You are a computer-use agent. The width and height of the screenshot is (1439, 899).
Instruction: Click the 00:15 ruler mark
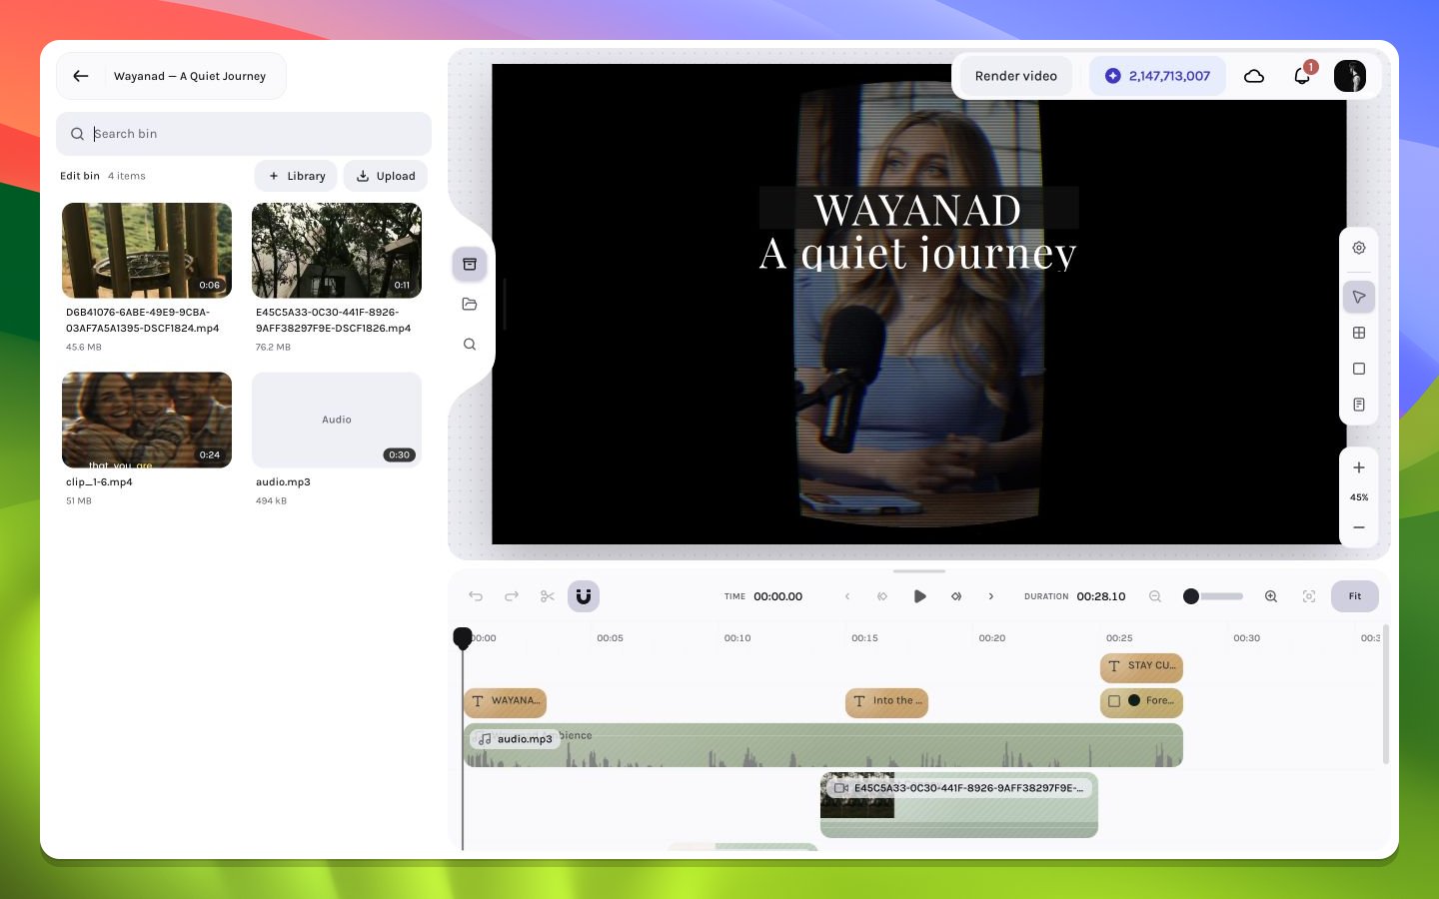[864, 637]
